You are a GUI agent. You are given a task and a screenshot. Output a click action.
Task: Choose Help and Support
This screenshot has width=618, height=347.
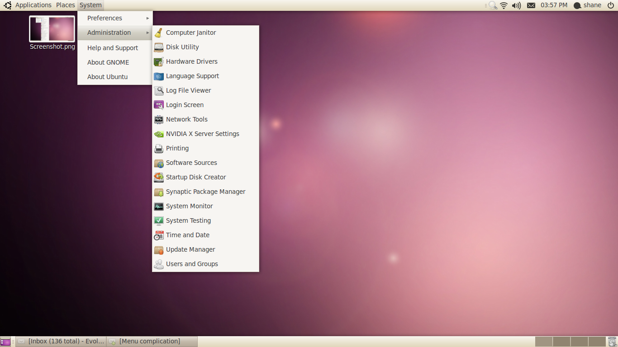(x=113, y=48)
